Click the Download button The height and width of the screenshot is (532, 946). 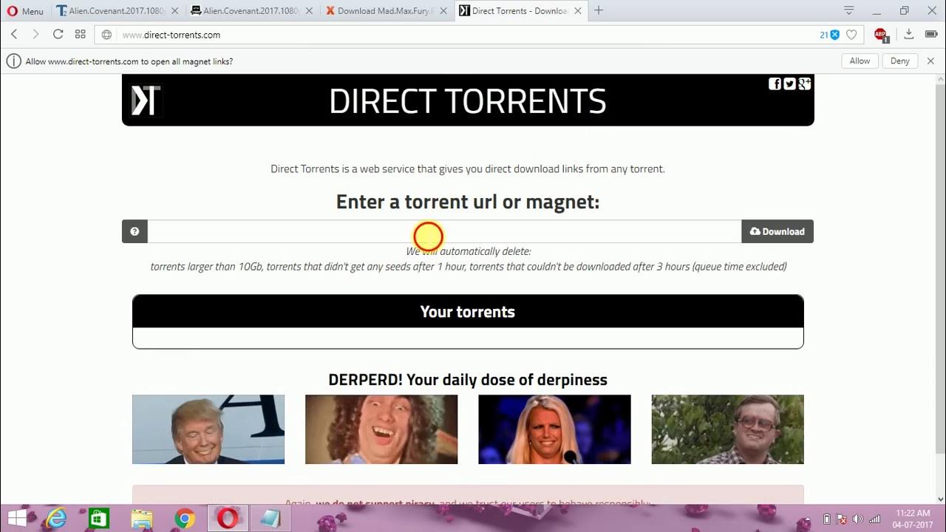[777, 231]
